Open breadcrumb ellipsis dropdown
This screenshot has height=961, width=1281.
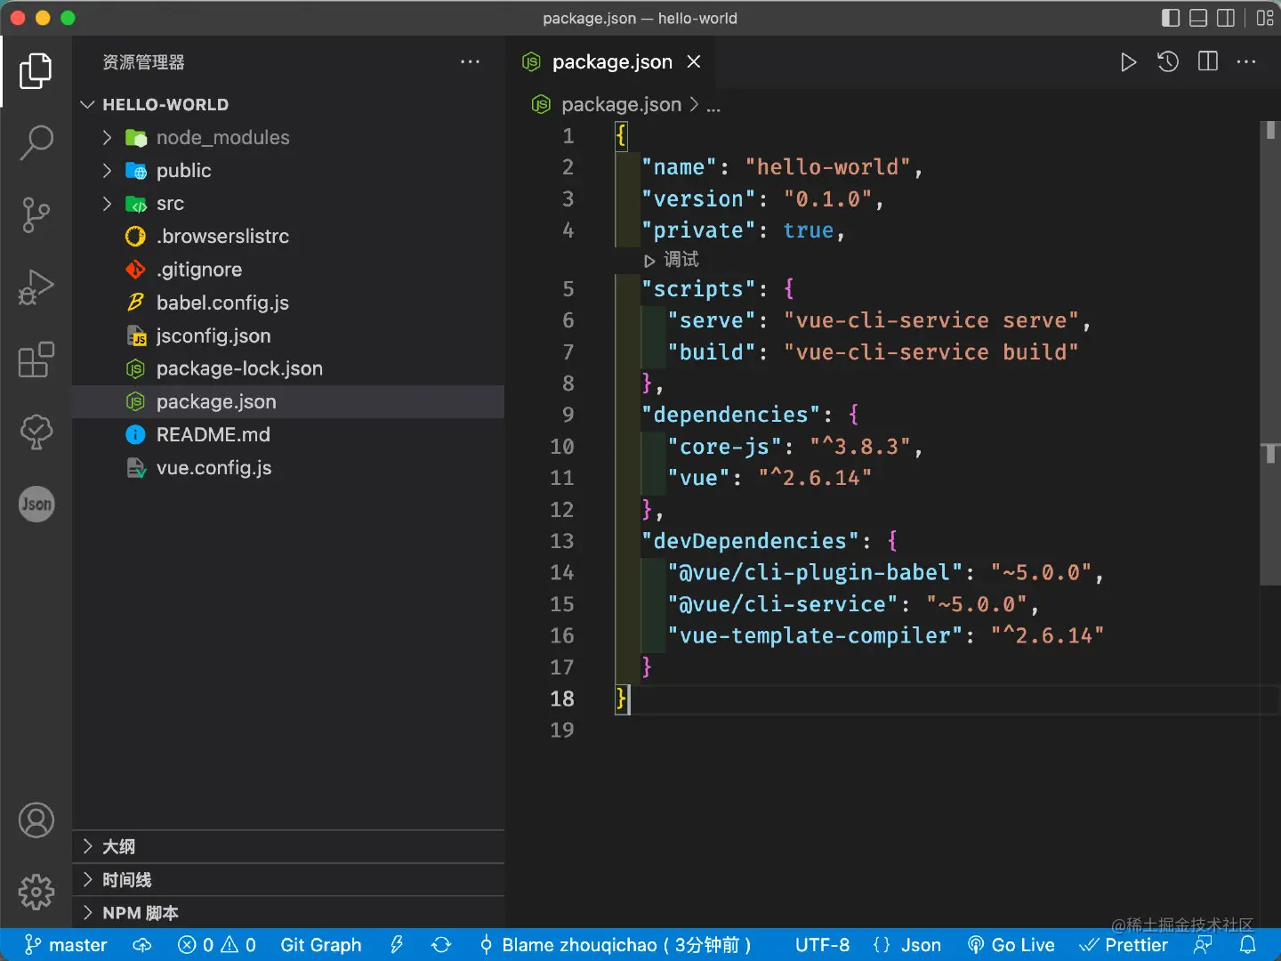[x=713, y=105]
